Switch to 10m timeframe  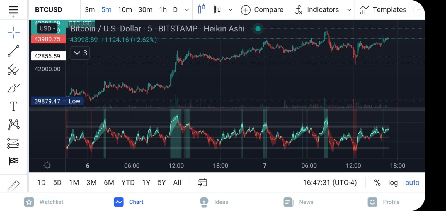coord(125,10)
